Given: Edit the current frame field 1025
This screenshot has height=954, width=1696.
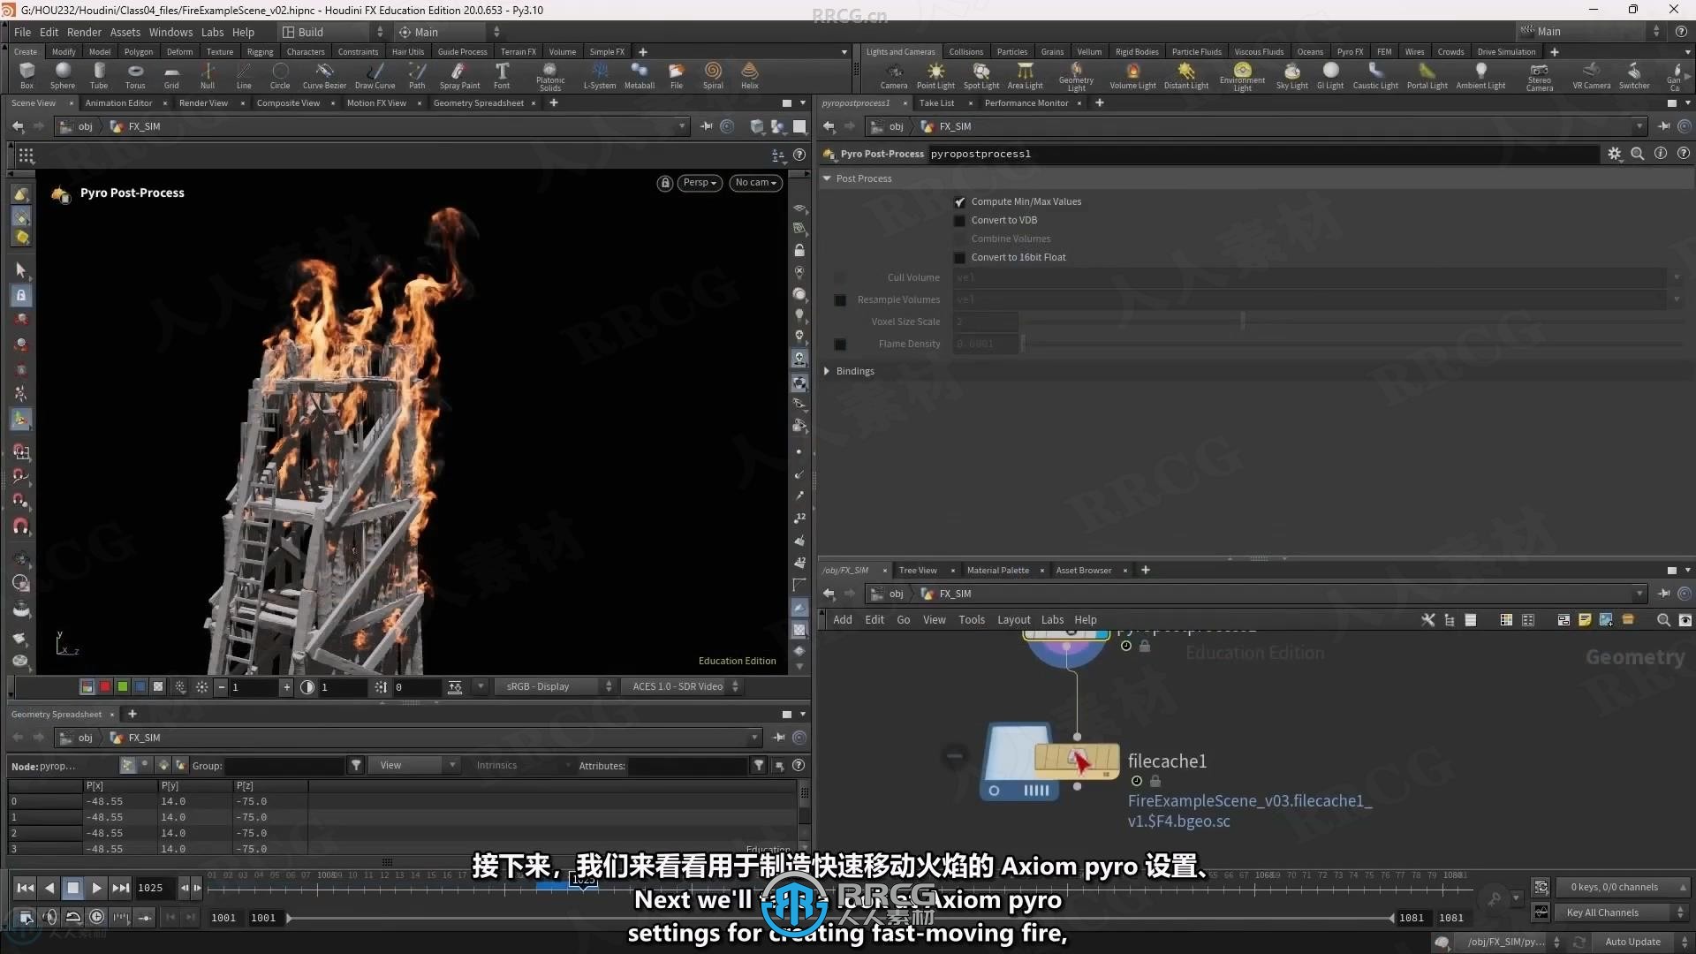Looking at the screenshot, I should click(154, 888).
